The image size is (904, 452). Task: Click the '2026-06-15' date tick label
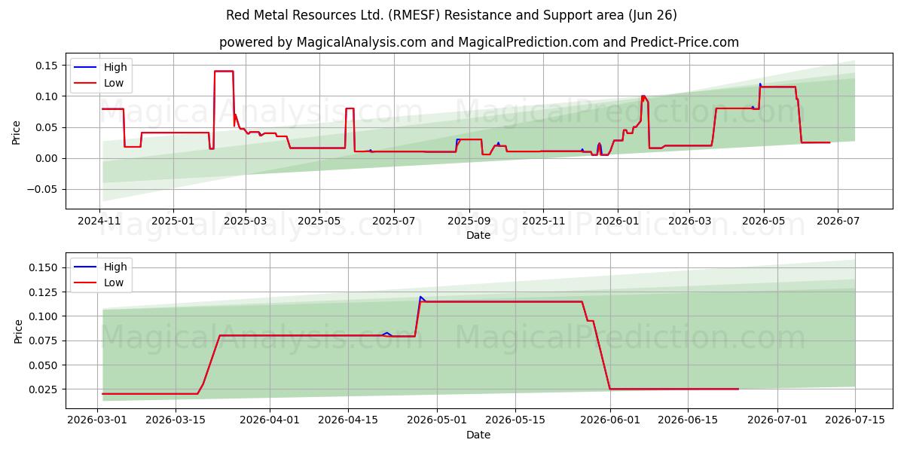click(687, 420)
